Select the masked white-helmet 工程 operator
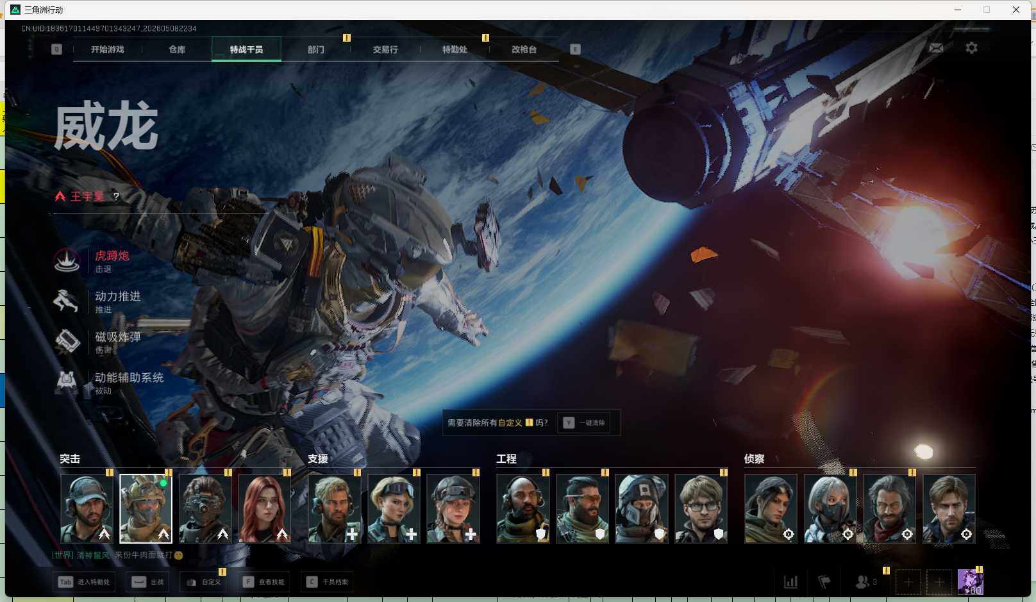 click(x=642, y=508)
